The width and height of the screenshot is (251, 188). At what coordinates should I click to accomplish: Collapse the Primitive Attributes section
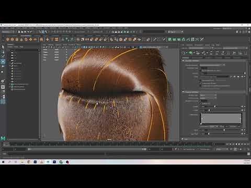click(183, 92)
